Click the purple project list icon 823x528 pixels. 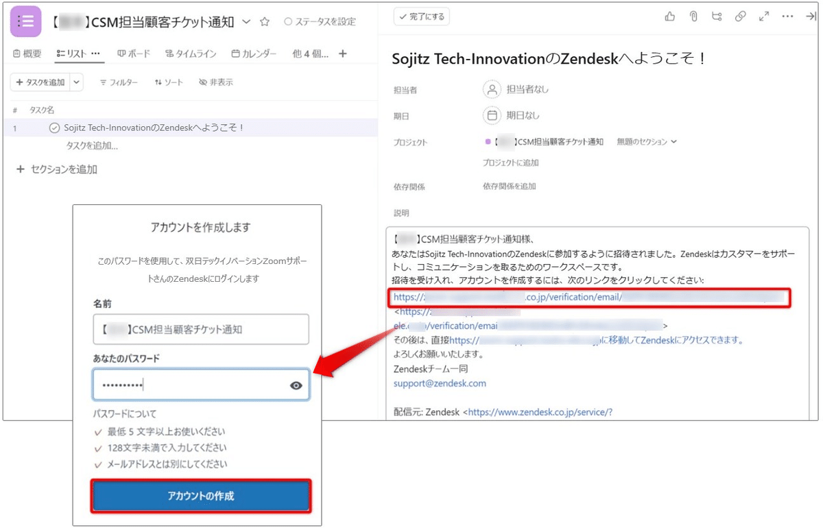pos(26,21)
